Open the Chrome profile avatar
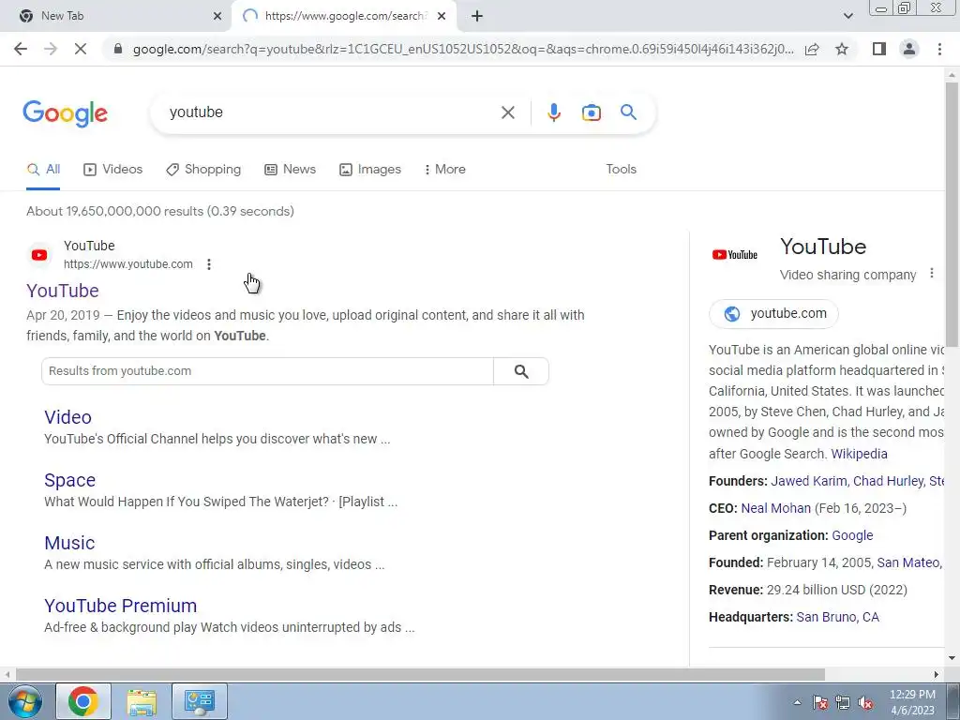The image size is (960, 720). tap(909, 49)
